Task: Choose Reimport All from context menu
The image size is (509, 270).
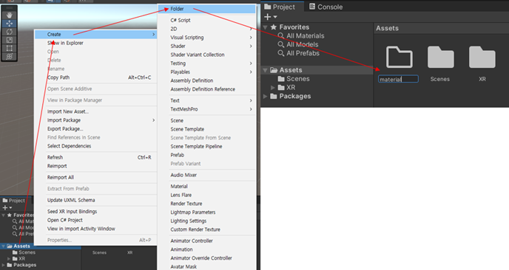Action: [x=61, y=177]
